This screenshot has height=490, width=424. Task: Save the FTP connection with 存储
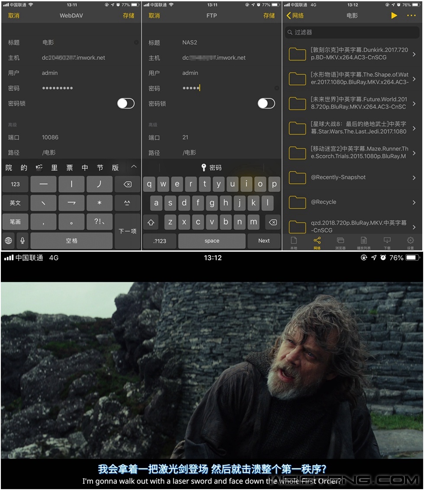tap(269, 16)
